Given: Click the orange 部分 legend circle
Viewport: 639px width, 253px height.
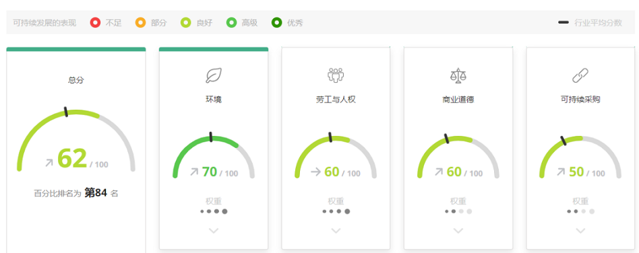Looking at the screenshot, I should tap(141, 23).
